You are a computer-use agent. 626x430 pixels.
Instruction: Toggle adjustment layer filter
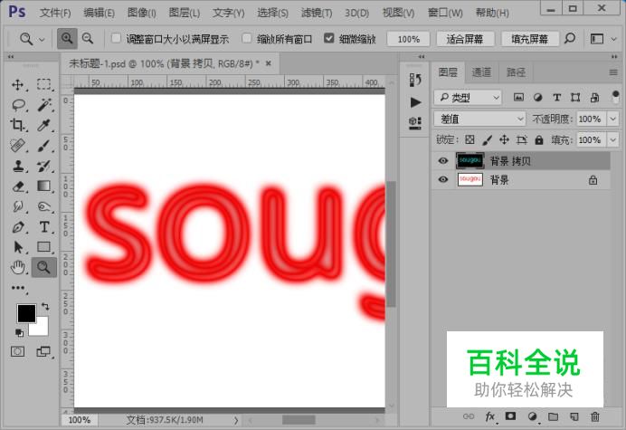[x=537, y=97]
